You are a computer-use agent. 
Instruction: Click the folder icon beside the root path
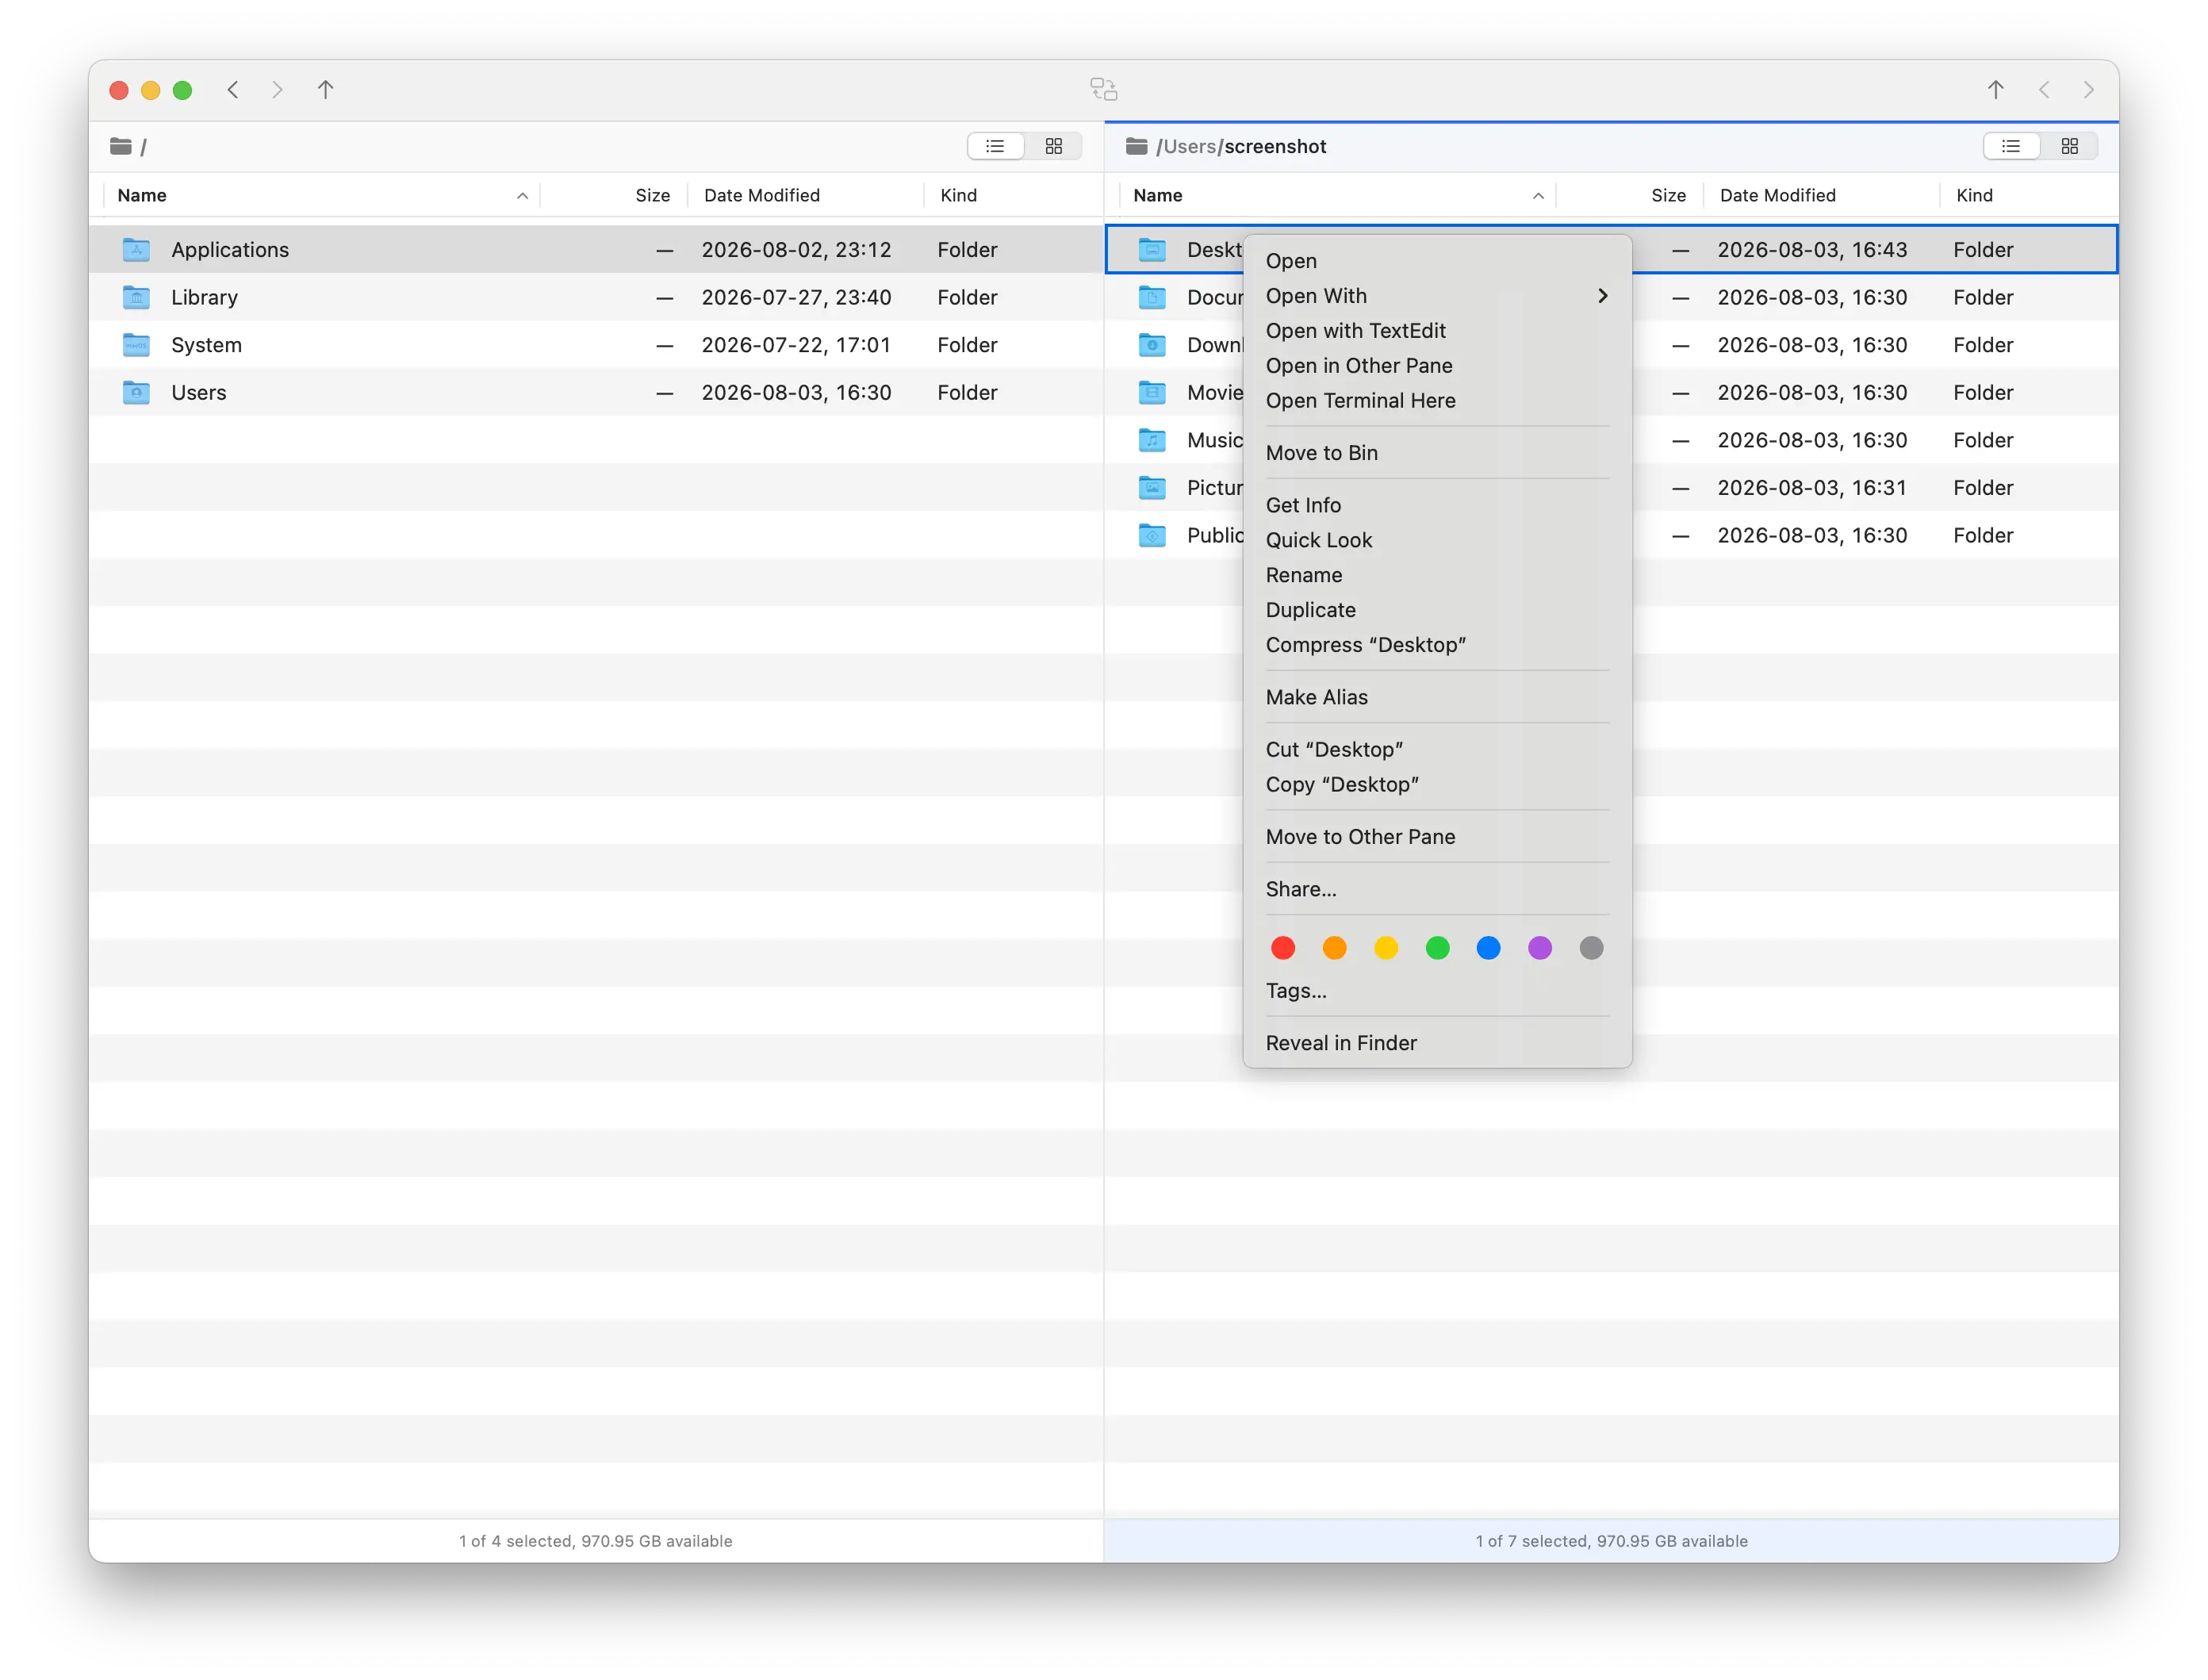[121, 146]
